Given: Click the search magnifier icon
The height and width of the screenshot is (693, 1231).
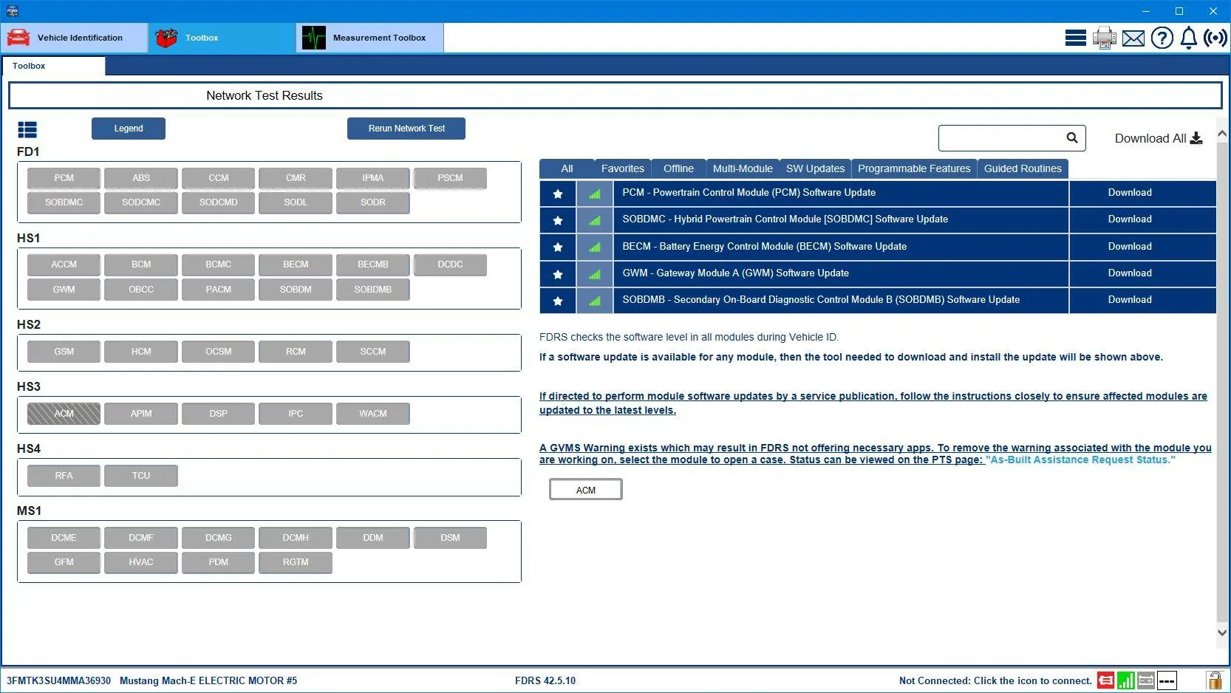Looking at the screenshot, I should pos(1072,137).
